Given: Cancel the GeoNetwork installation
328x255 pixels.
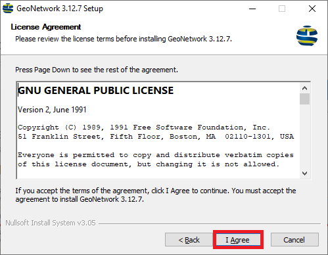Looking at the screenshot, I should click(x=294, y=240).
